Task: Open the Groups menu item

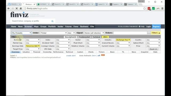Action: (x=43, y=27)
